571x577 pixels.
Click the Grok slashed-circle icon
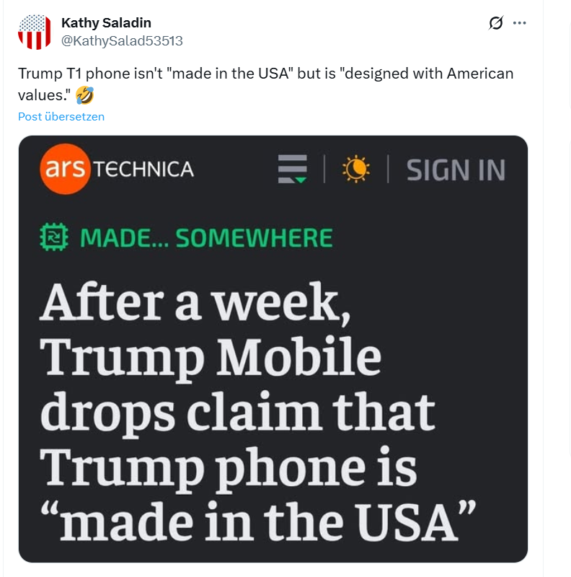[x=496, y=23]
